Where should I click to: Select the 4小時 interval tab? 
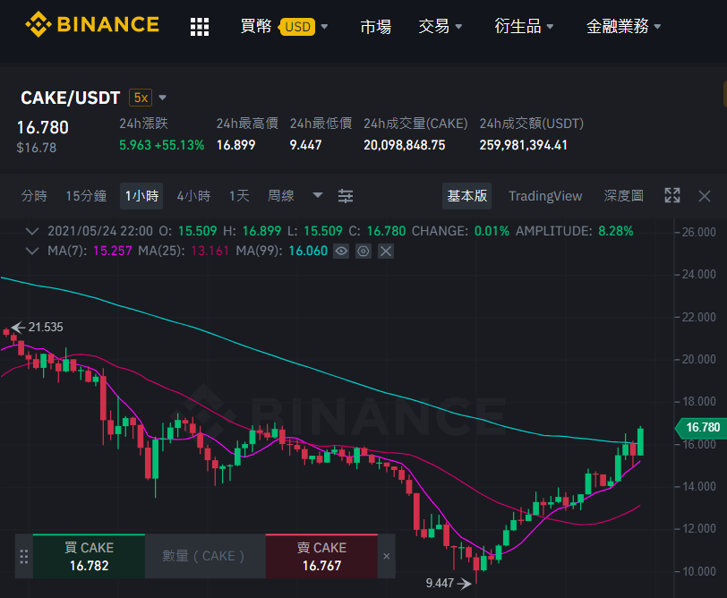(193, 196)
